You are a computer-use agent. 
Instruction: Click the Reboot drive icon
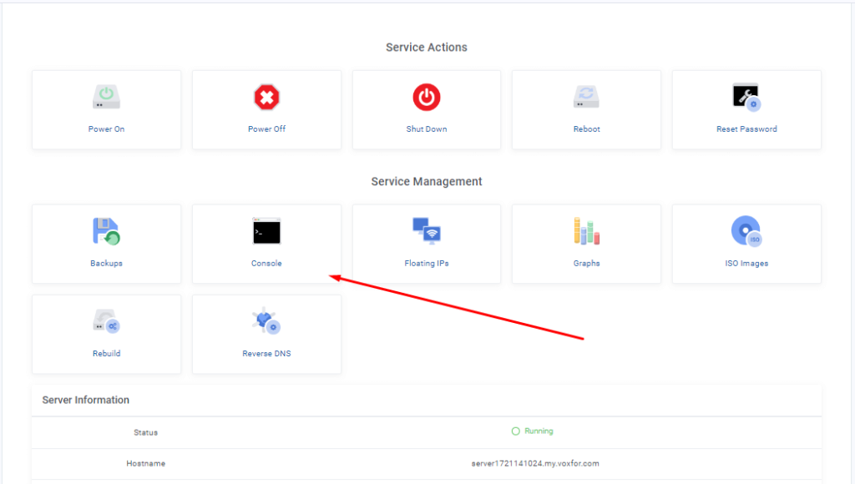[586, 98]
